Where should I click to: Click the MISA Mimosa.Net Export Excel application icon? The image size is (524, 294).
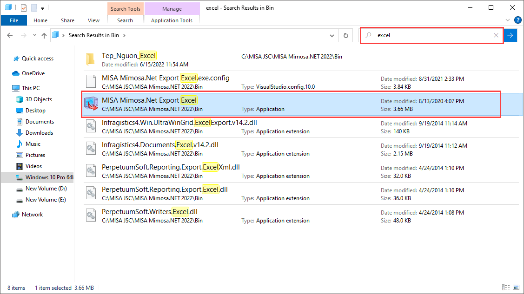(x=91, y=104)
